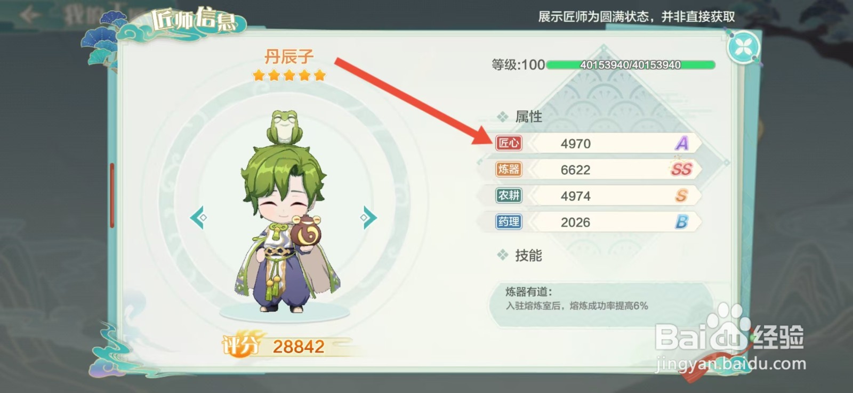
Task: Tap the back arrow at top left
Action: 29,14
